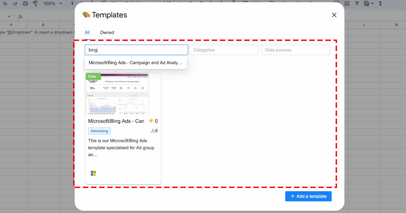Select column L header in spreadsheet

point(364,25)
